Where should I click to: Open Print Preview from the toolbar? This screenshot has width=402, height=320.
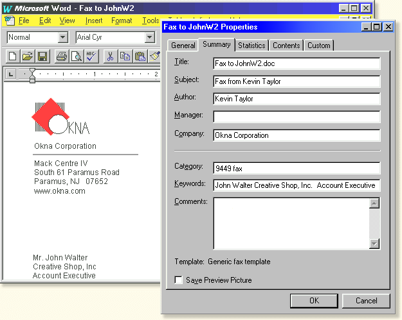(x=77, y=56)
